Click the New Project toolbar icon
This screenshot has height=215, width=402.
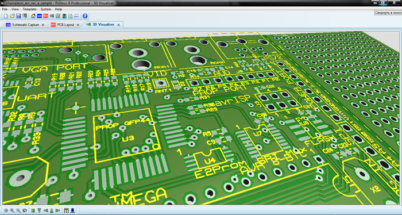(6, 16)
